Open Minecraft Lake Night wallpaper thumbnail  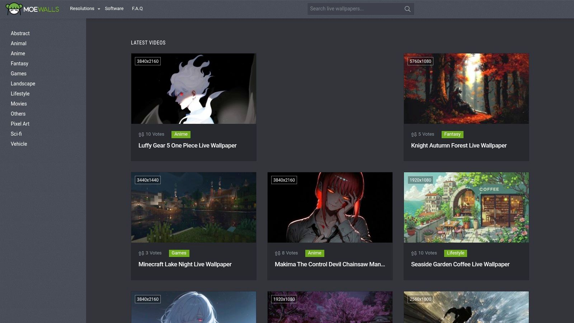tap(194, 207)
